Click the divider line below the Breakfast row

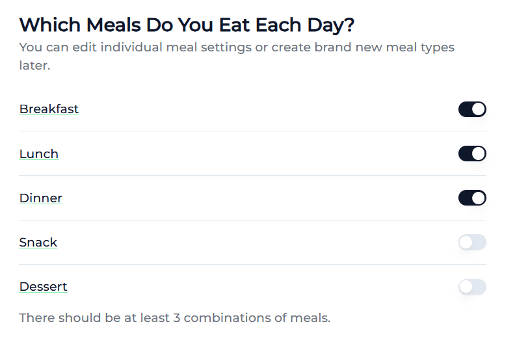(x=252, y=131)
